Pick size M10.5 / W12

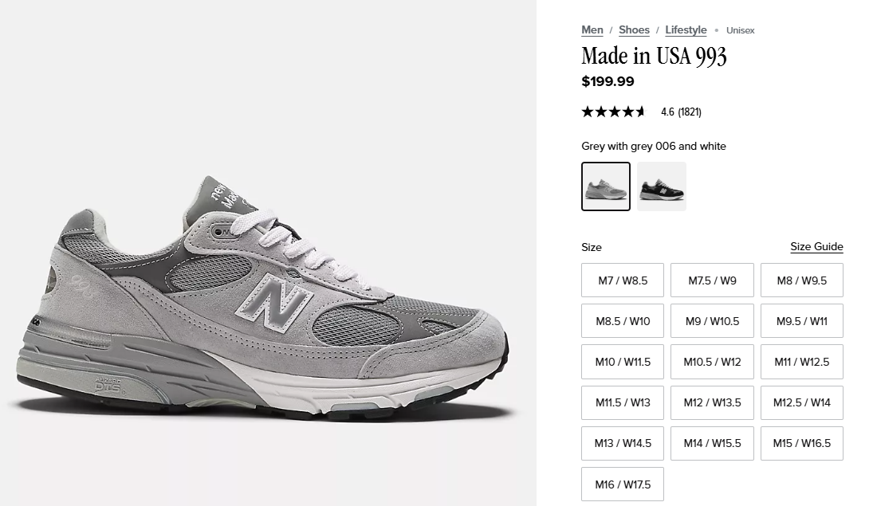712,362
